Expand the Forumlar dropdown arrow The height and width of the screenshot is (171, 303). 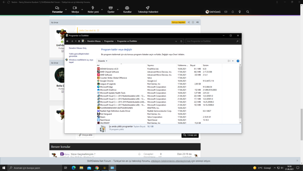click(66, 10)
